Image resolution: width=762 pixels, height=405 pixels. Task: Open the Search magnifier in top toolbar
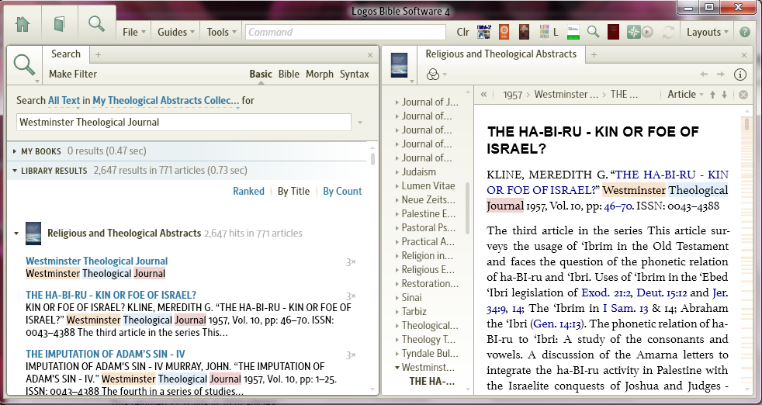[96, 24]
